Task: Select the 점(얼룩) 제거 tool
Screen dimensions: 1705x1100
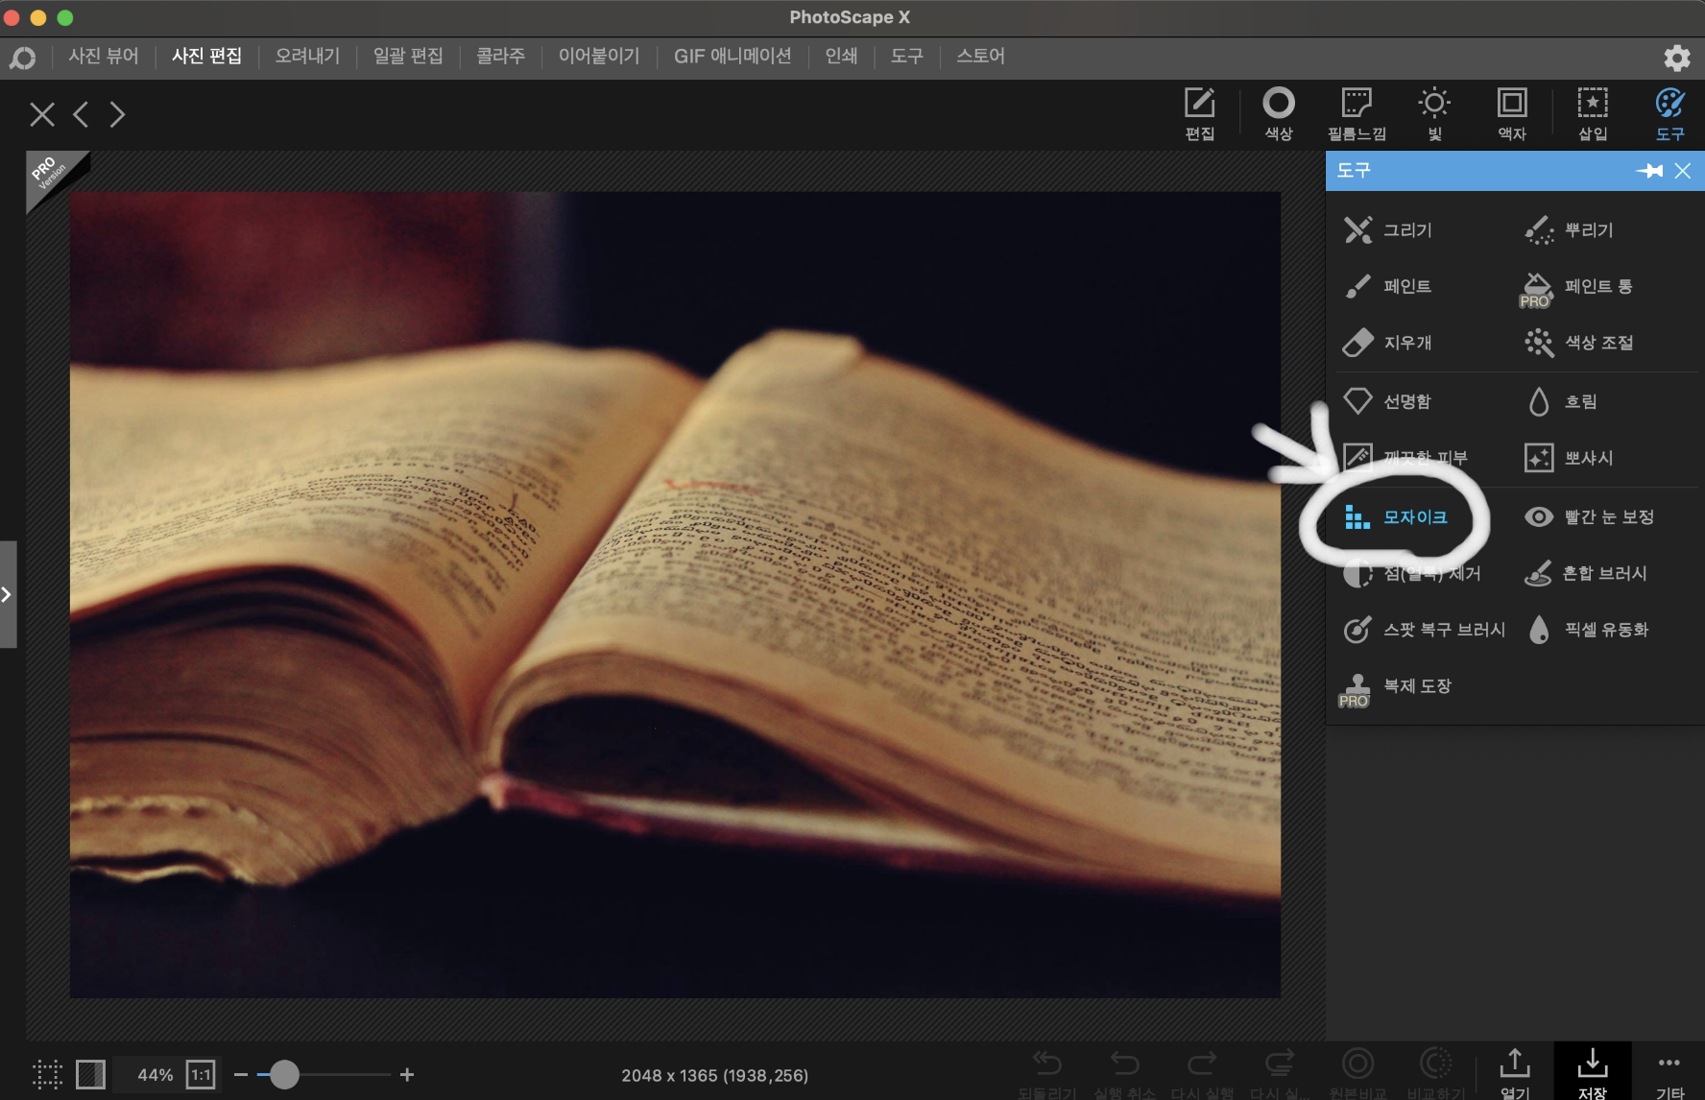Action: (x=1412, y=573)
